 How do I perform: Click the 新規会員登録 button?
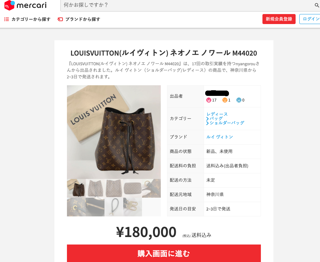coord(279,19)
